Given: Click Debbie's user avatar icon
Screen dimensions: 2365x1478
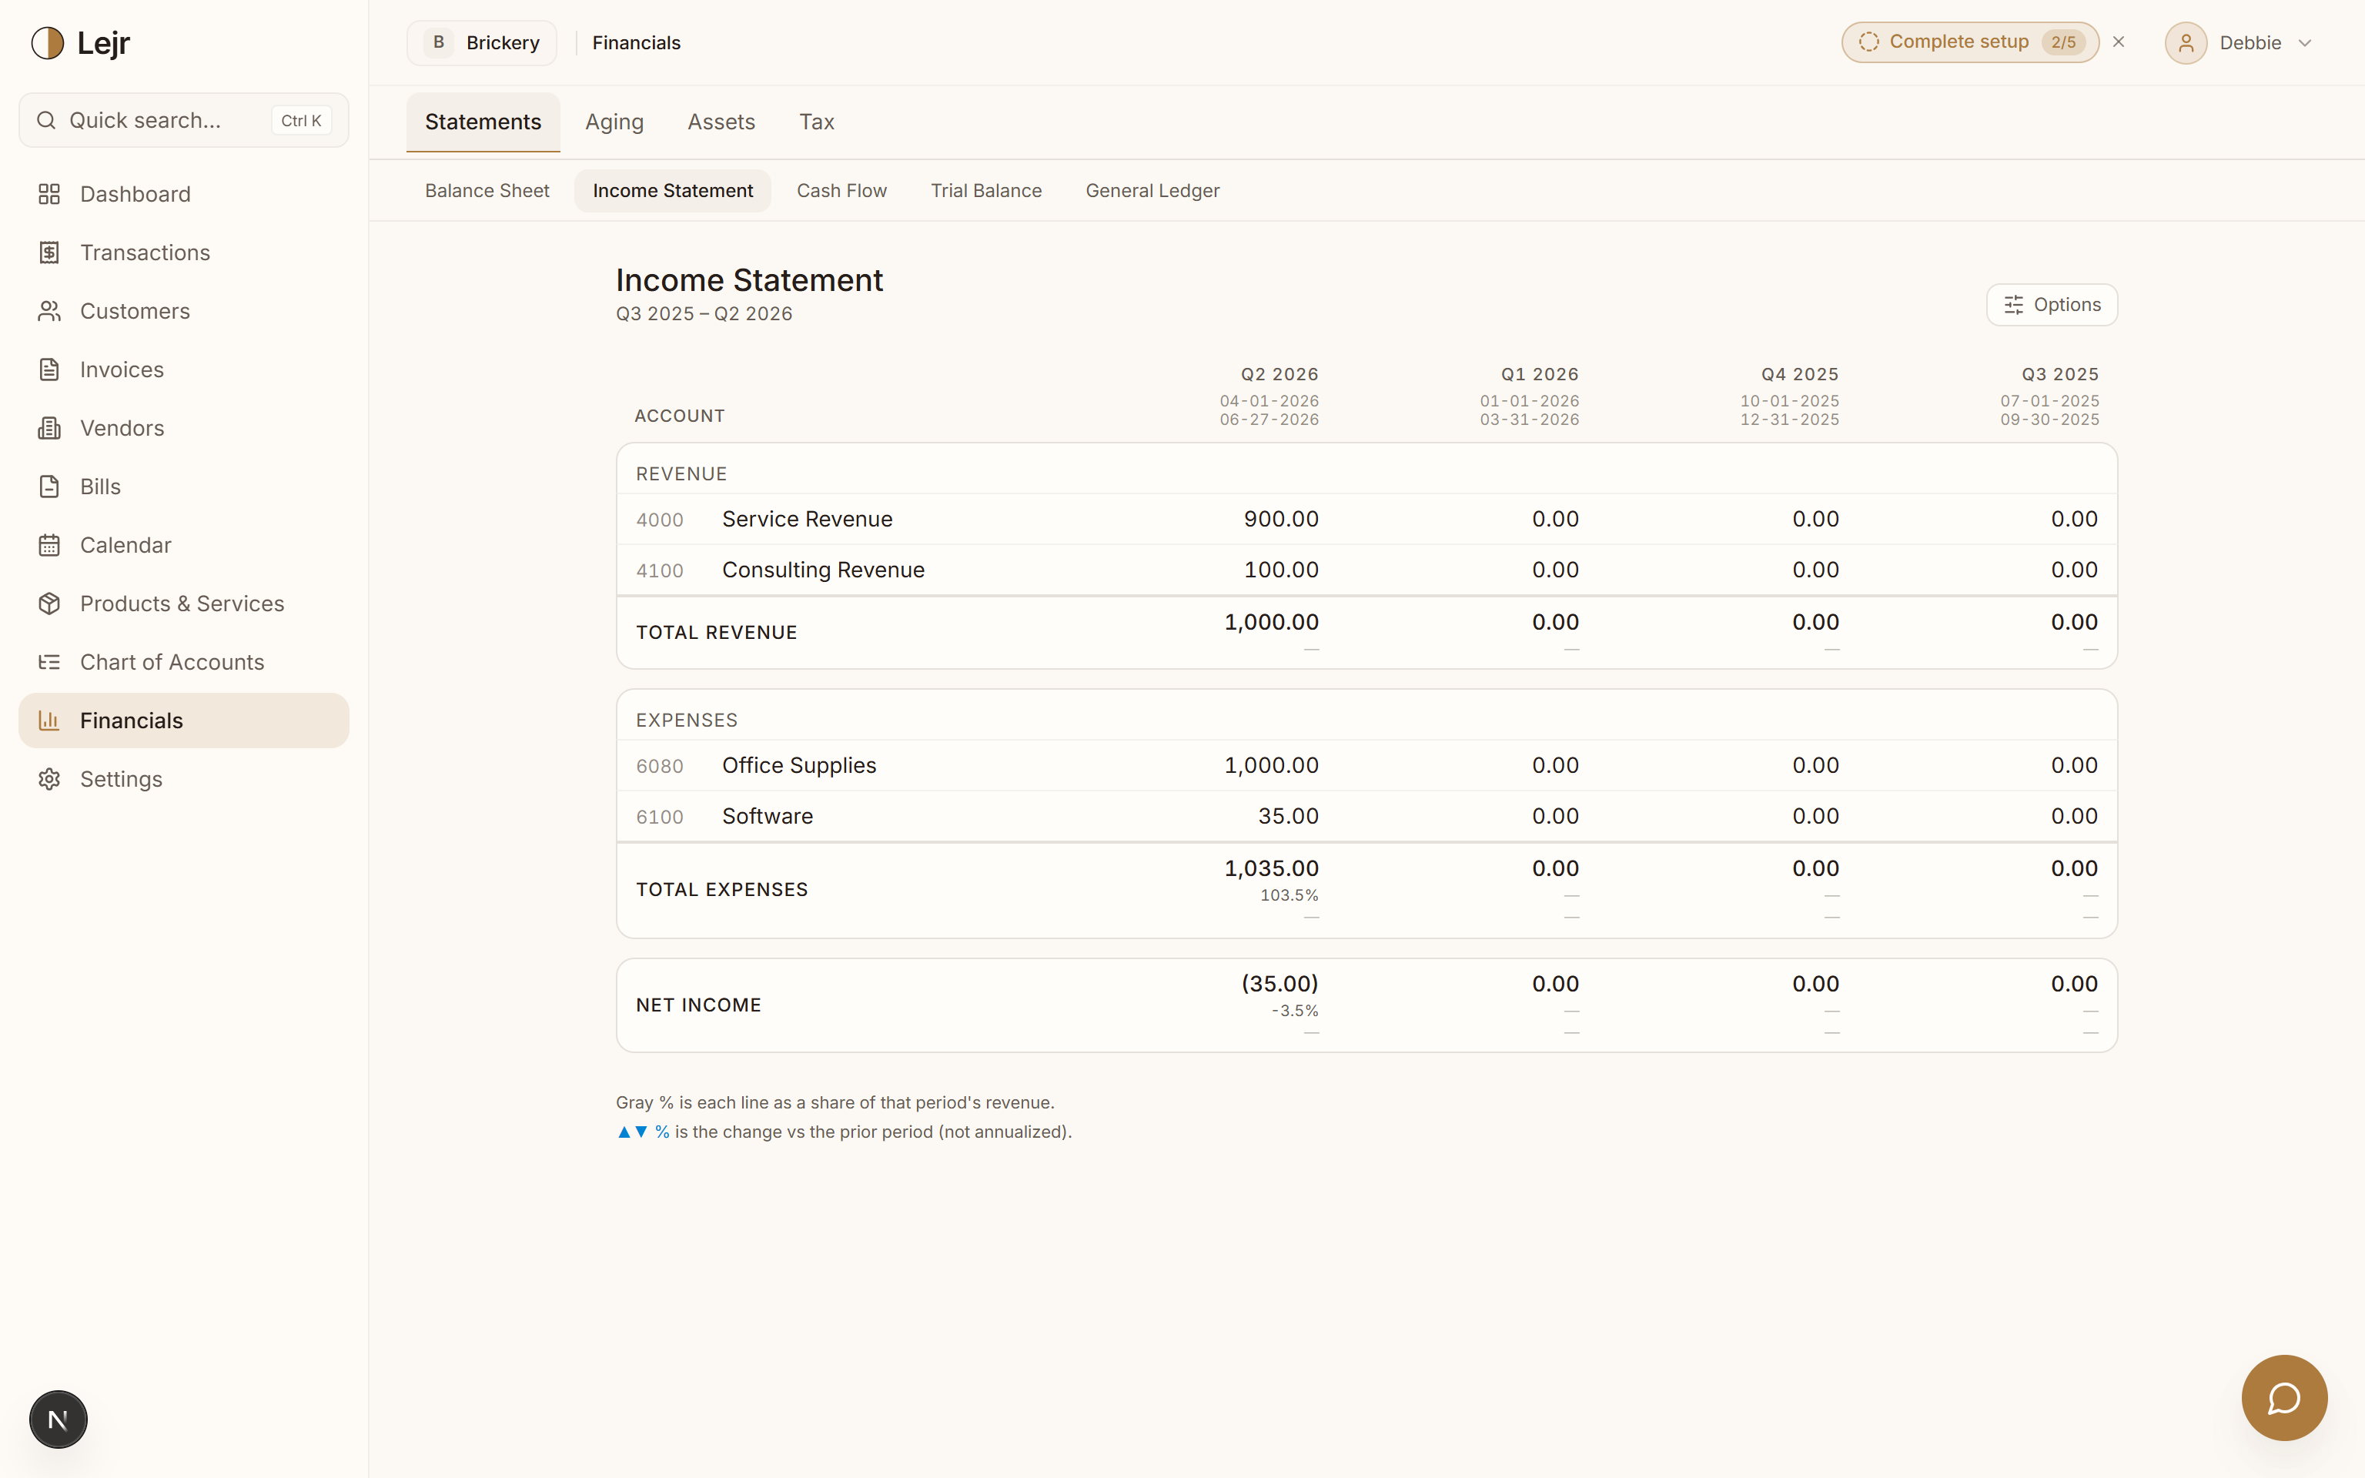Looking at the screenshot, I should pos(2185,43).
